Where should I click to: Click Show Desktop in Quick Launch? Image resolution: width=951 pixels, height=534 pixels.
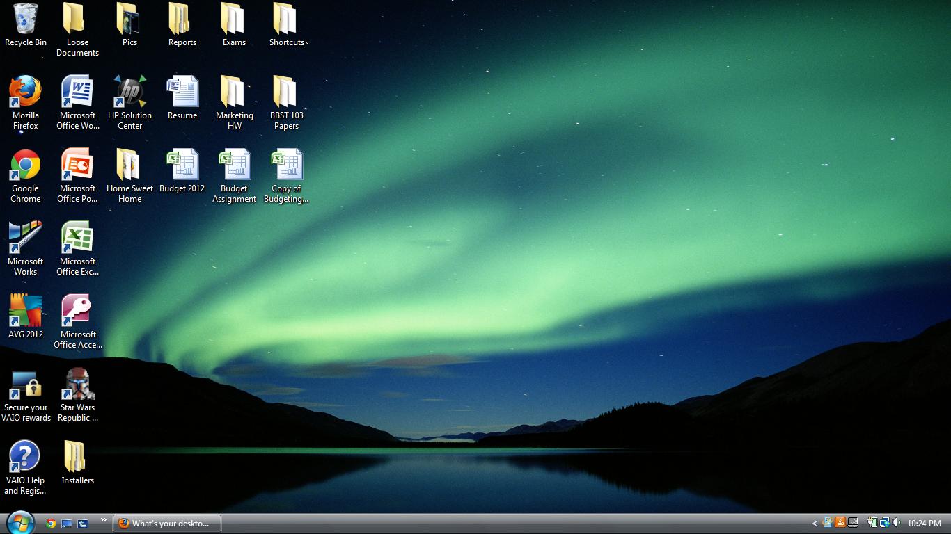[x=67, y=524]
